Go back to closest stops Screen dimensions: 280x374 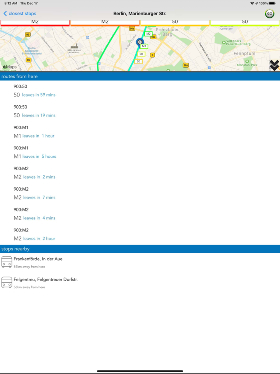pos(20,14)
